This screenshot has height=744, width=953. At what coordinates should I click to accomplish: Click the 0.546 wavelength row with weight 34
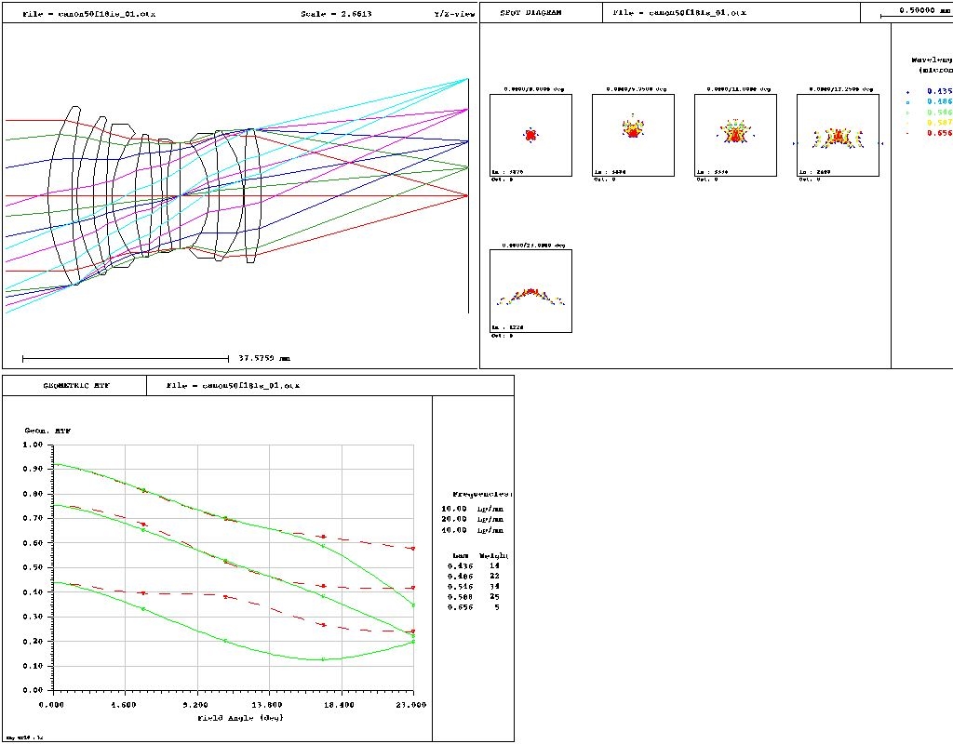(474, 587)
